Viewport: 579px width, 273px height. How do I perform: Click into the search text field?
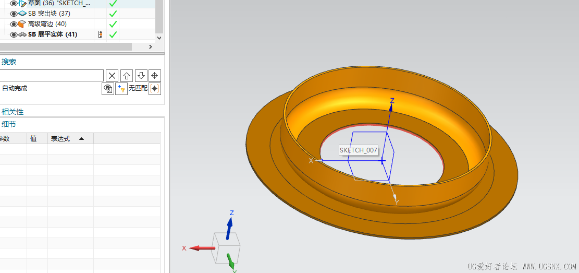[x=51, y=76]
